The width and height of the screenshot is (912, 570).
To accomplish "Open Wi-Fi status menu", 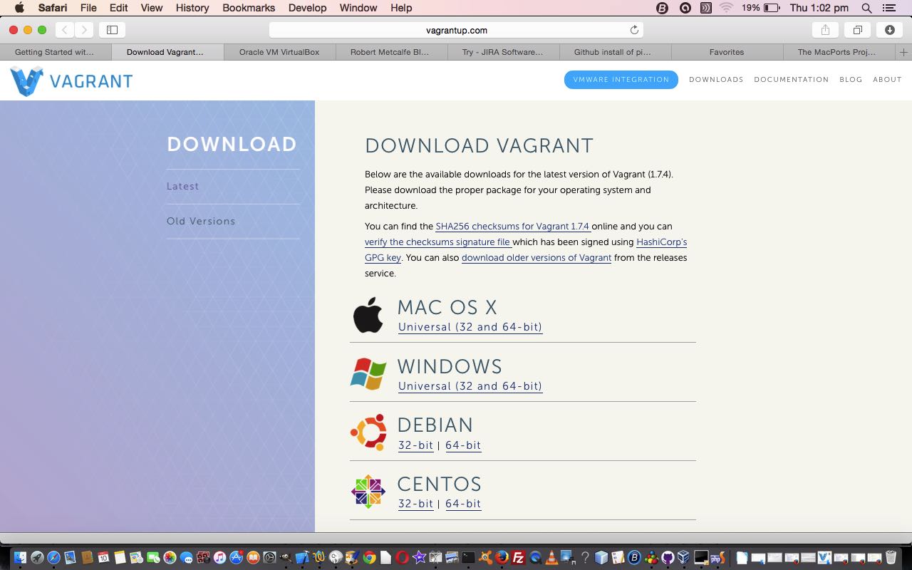I will pos(726,8).
